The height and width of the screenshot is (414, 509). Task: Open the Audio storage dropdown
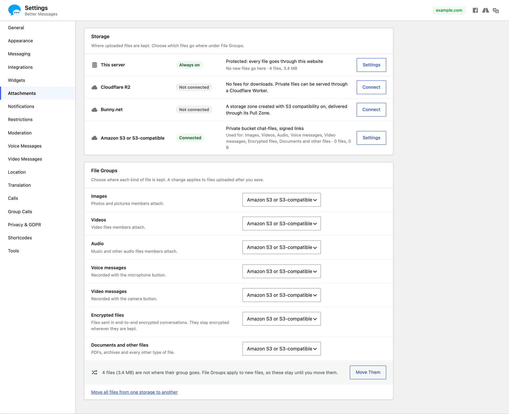coord(281,247)
